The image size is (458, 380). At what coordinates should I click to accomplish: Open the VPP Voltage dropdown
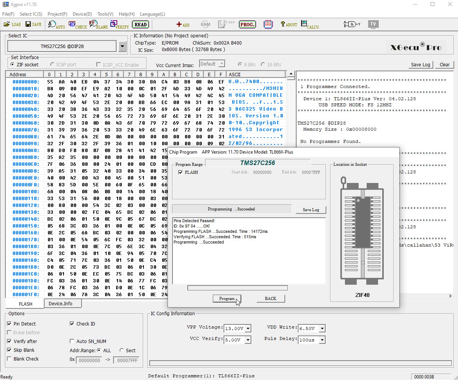[248, 328]
